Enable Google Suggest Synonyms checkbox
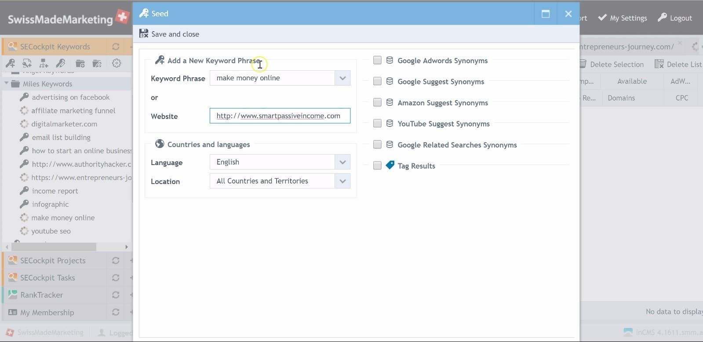This screenshot has width=703, height=342. coord(377,81)
